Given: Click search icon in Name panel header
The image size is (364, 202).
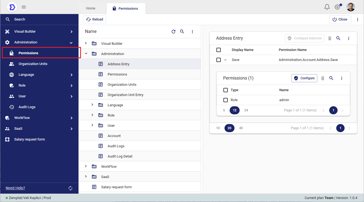Looking at the screenshot, I should (182, 32).
